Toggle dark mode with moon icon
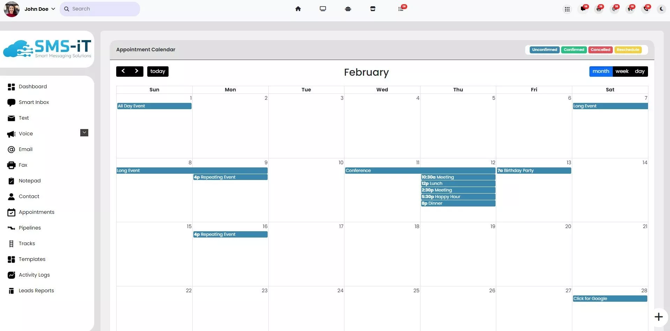 (662, 9)
